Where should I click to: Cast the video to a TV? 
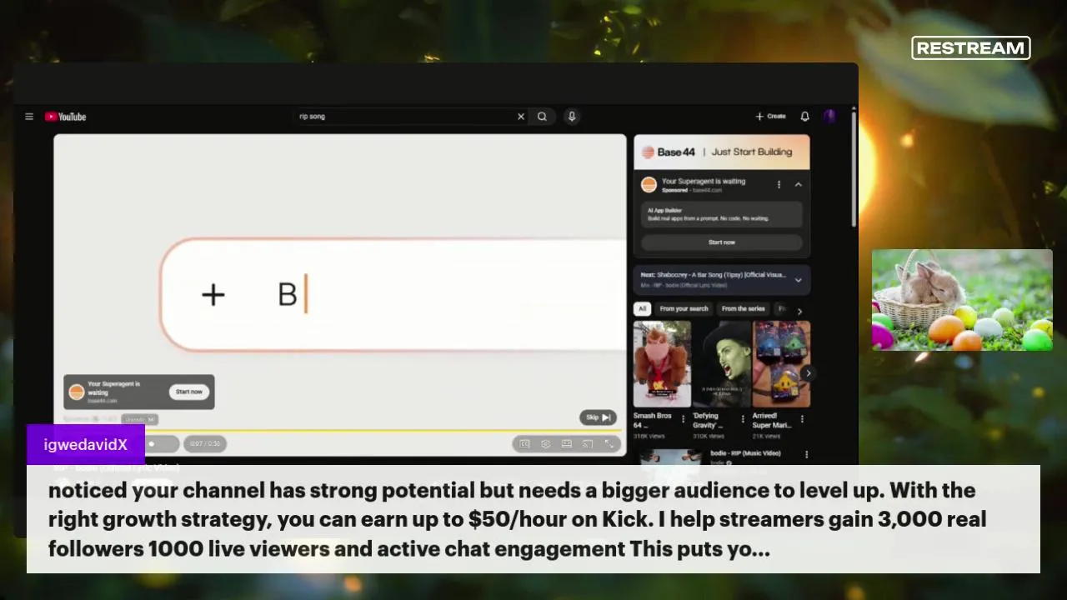pos(588,444)
